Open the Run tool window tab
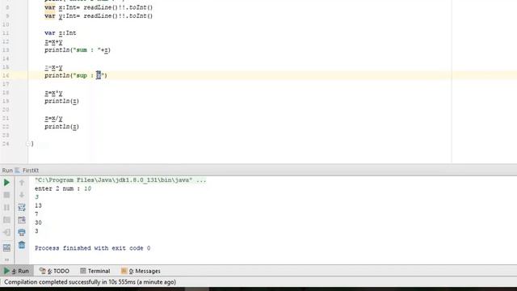517x291 pixels. point(16,271)
